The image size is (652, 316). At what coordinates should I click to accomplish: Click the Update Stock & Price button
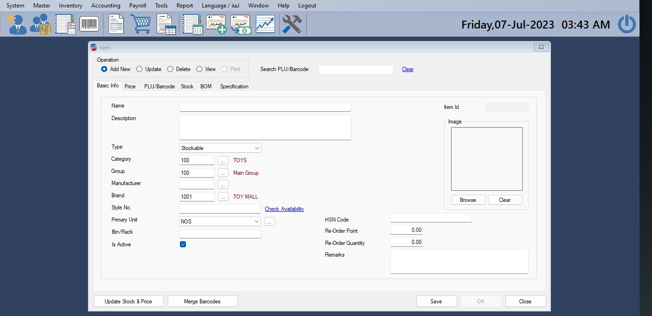click(x=129, y=302)
